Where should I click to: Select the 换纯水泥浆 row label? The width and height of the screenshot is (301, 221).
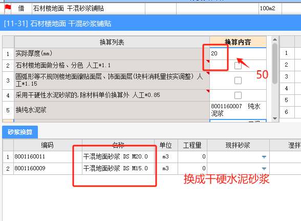click(x=112, y=110)
